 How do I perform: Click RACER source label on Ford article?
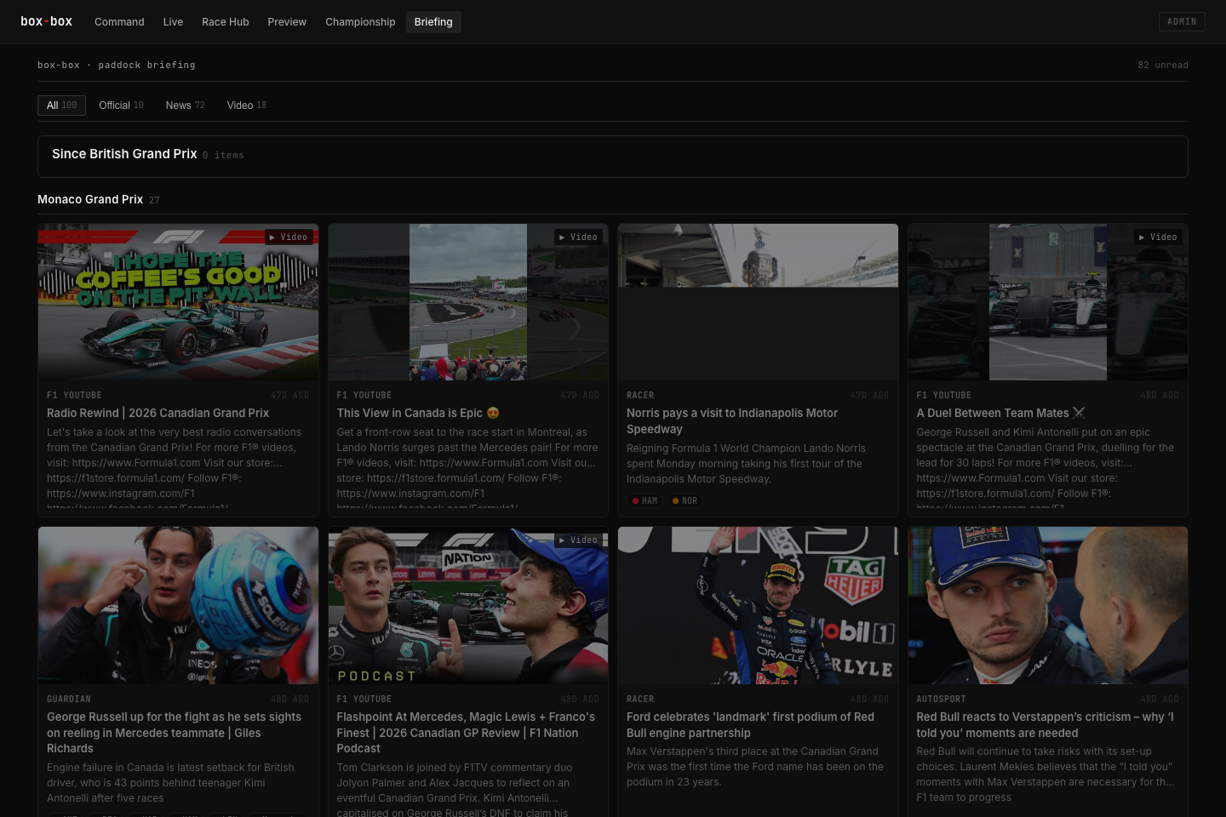point(640,700)
